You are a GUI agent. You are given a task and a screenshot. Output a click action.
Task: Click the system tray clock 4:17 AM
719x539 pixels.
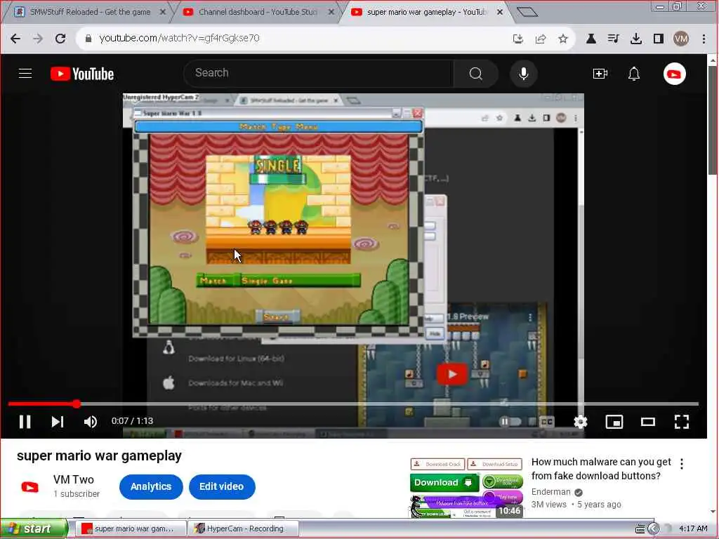point(693,528)
